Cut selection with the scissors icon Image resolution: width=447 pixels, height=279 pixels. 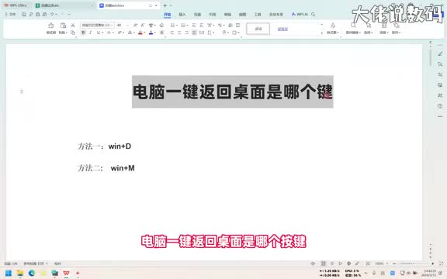click(73, 25)
